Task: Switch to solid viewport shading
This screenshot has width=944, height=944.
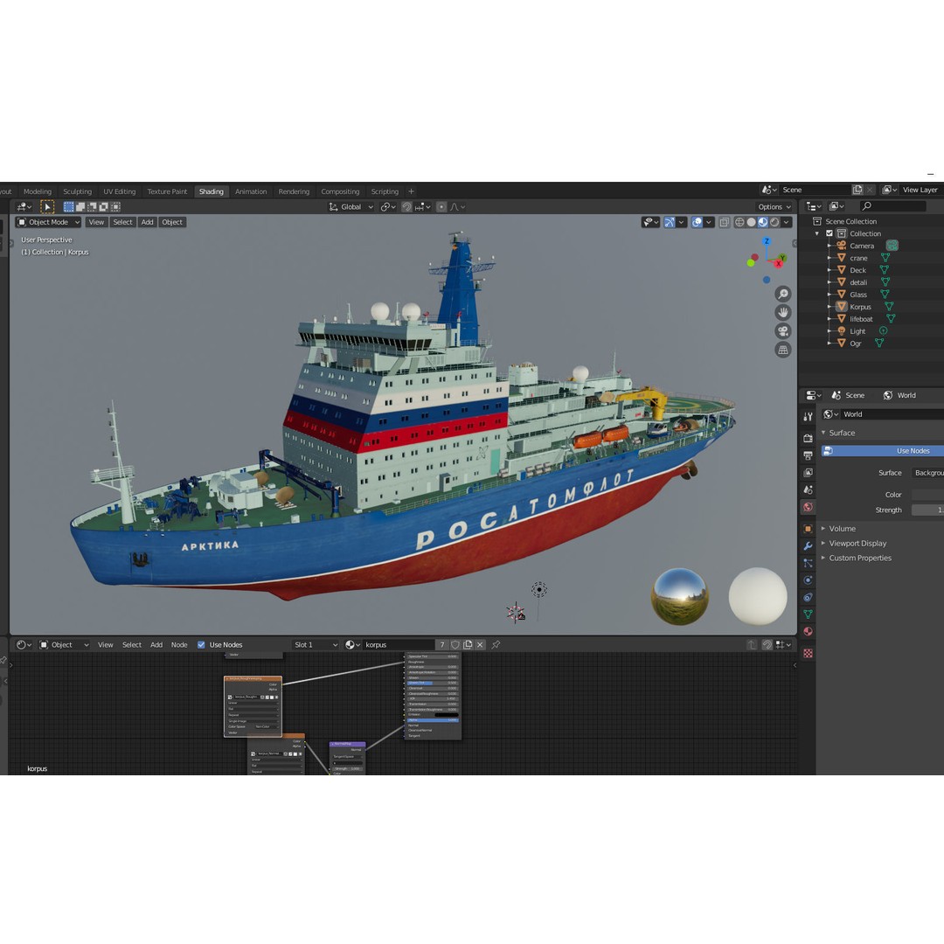Action: (x=752, y=222)
